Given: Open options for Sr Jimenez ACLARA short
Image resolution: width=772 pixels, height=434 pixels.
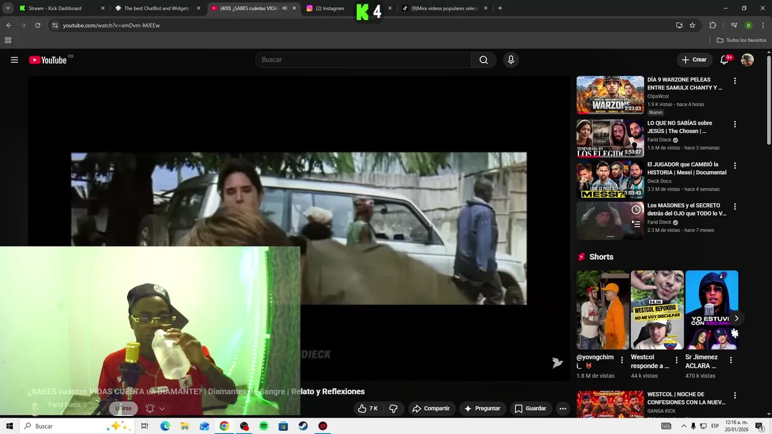Looking at the screenshot, I should (x=730, y=360).
